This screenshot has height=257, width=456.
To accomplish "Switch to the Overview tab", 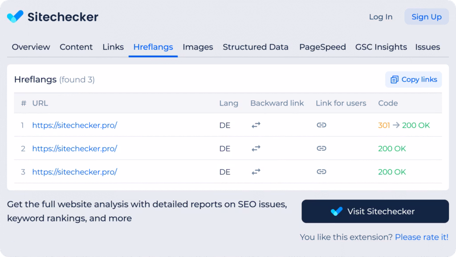I will pos(30,47).
